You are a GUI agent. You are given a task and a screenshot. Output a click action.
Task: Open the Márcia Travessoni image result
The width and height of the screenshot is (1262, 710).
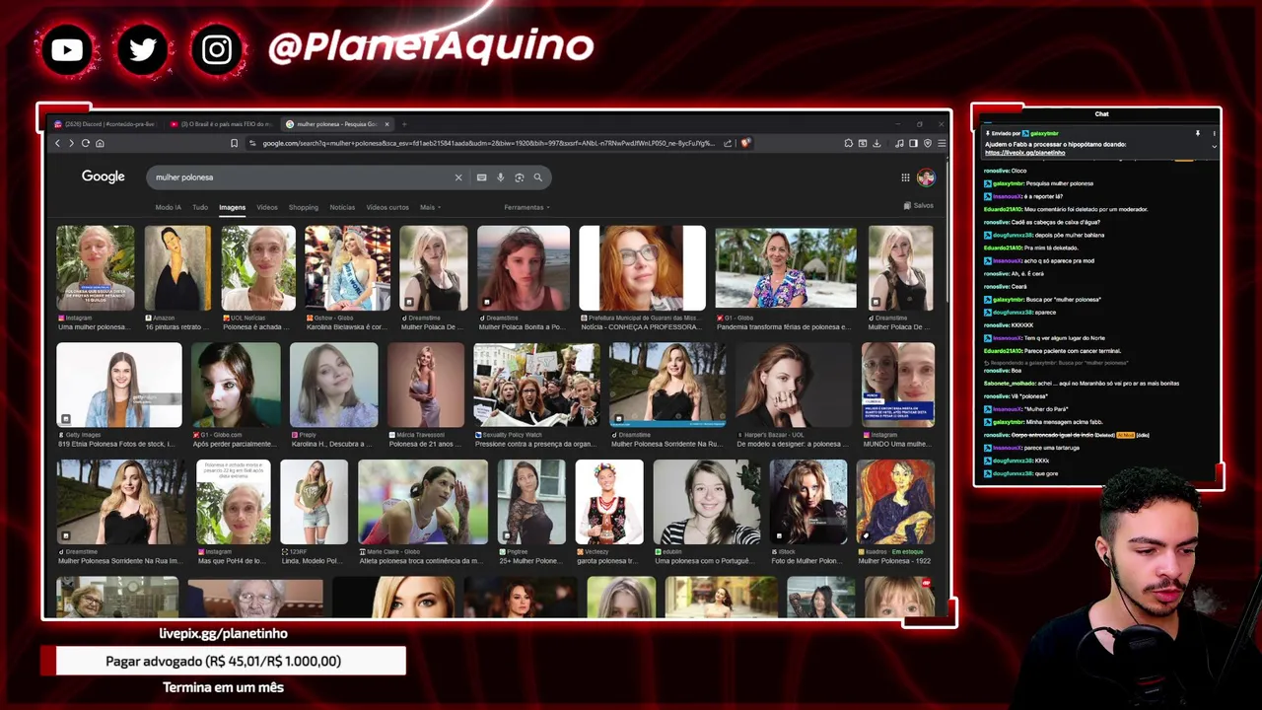426,385
